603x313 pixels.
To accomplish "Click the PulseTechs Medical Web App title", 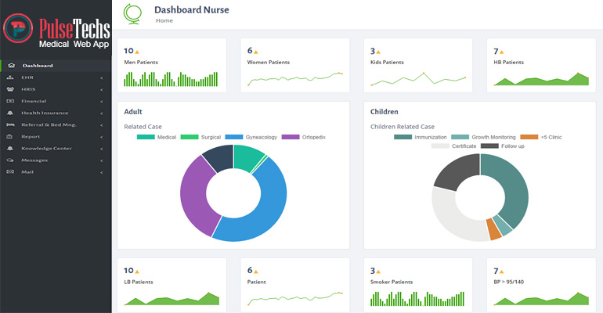I will (x=74, y=34).
